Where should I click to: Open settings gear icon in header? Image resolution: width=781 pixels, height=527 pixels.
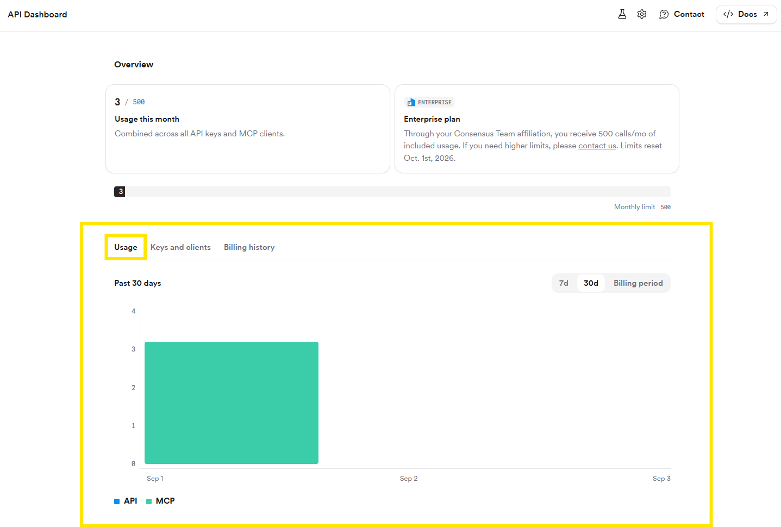pyautogui.click(x=642, y=14)
